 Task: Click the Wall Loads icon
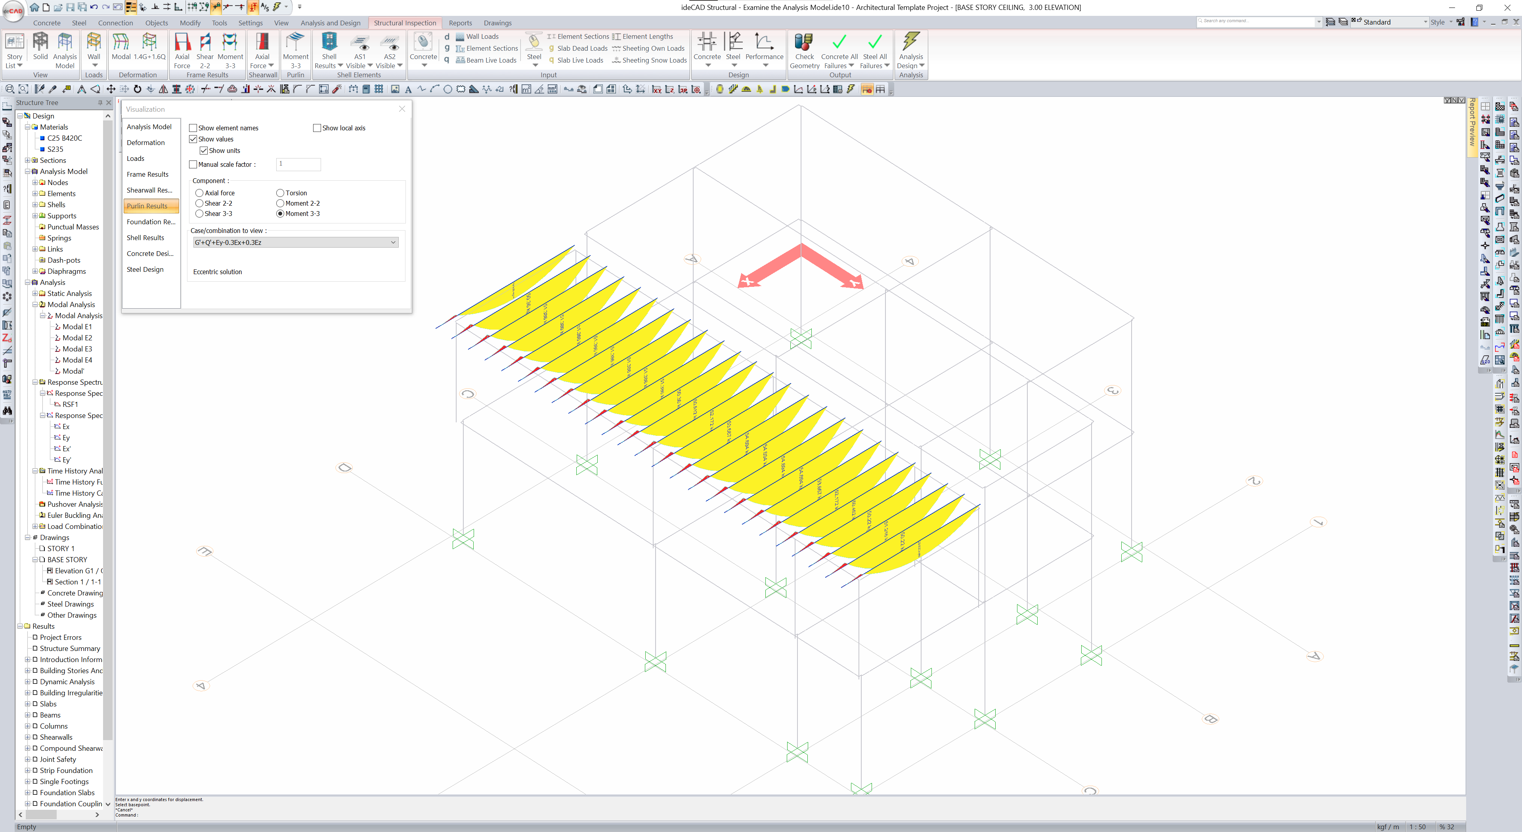(460, 36)
